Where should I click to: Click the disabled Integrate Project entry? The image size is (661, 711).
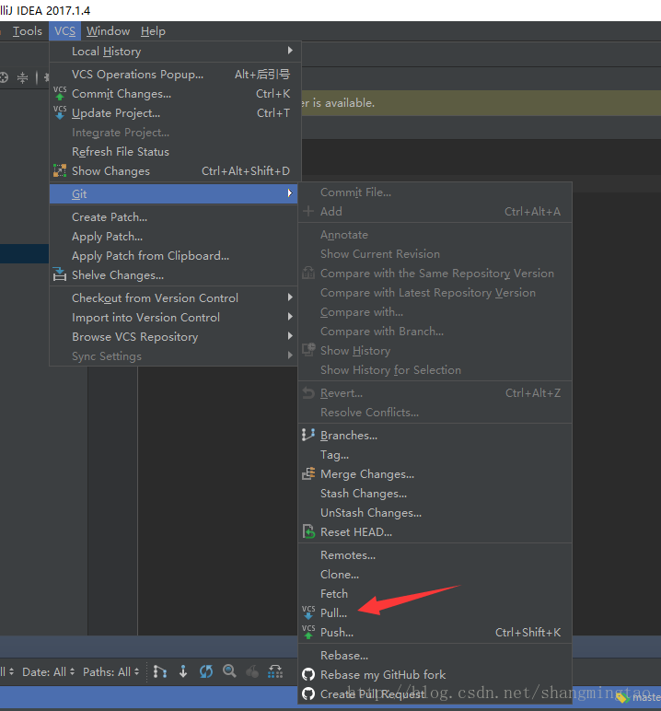[174, 132]
